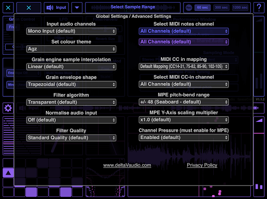This screenshot has width=267, height=199.
Task: Click the up-arrow triangle pad icon
Action: (x=8, y=173)
